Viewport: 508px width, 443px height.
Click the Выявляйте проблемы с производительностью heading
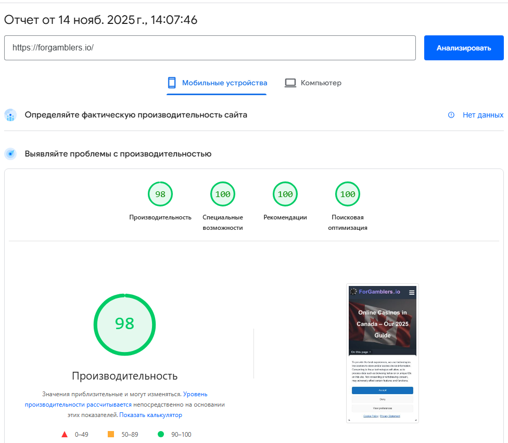point(118,154)
